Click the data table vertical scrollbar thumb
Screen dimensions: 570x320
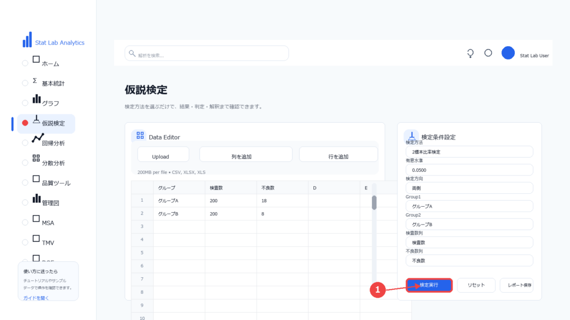point(374,202)
